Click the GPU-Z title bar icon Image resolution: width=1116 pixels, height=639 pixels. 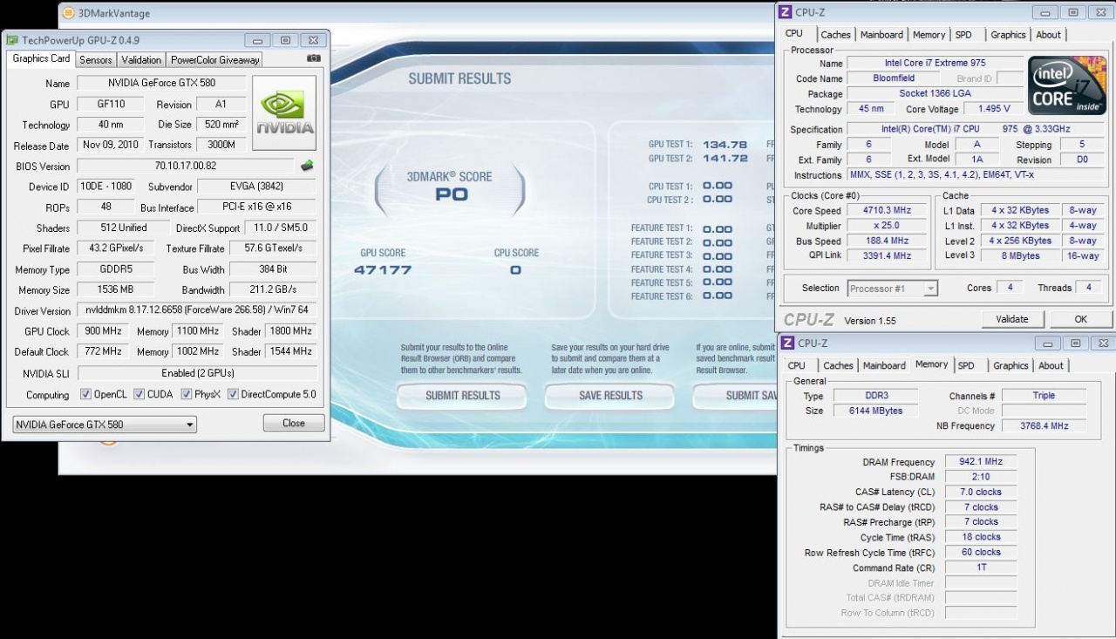[12, 40]
